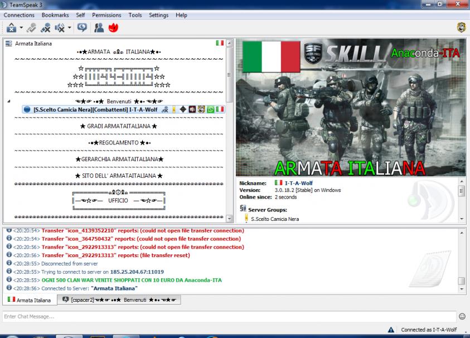Select the GRADI ARMATAITALIANA channel

coord(118,127)
